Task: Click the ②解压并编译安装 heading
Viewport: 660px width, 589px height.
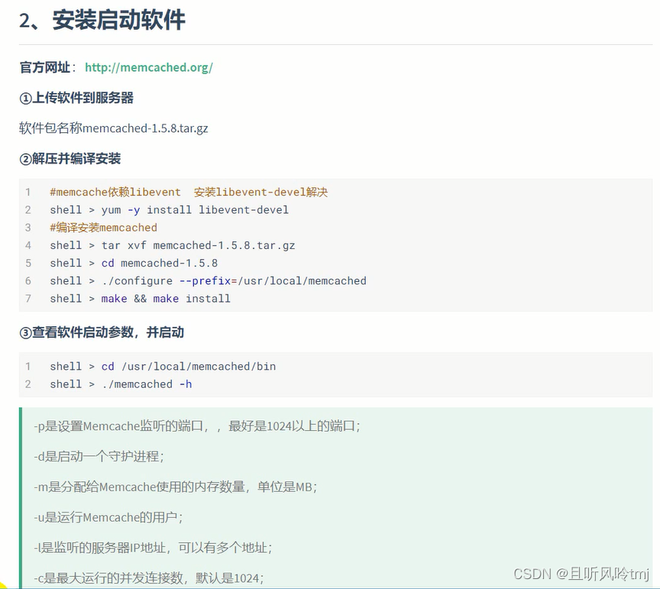Action: [x=69, y=158]
